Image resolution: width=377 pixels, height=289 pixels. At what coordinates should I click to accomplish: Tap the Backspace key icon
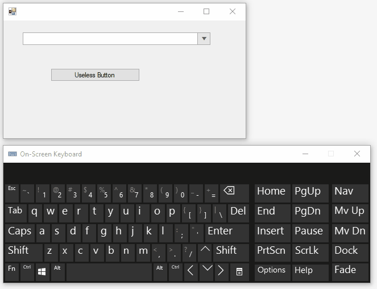click(x=234, y=193)
